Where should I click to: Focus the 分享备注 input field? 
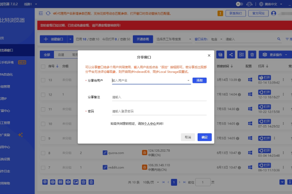(159, 97)
